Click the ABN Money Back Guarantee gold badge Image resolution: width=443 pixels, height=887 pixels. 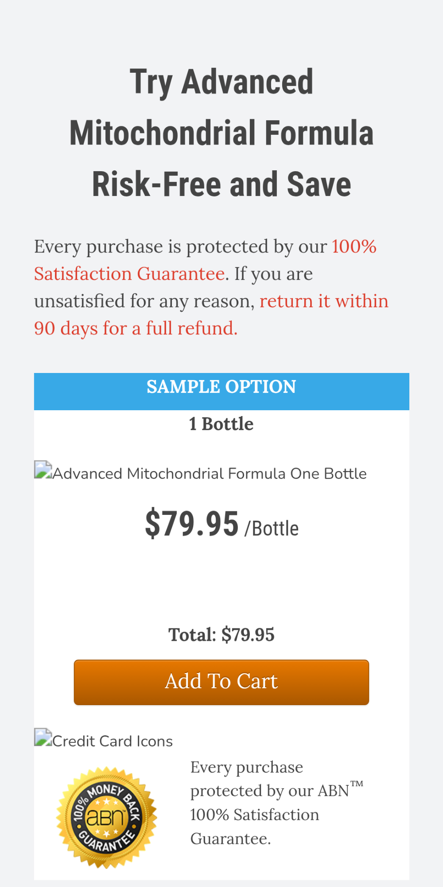[106, 817]
